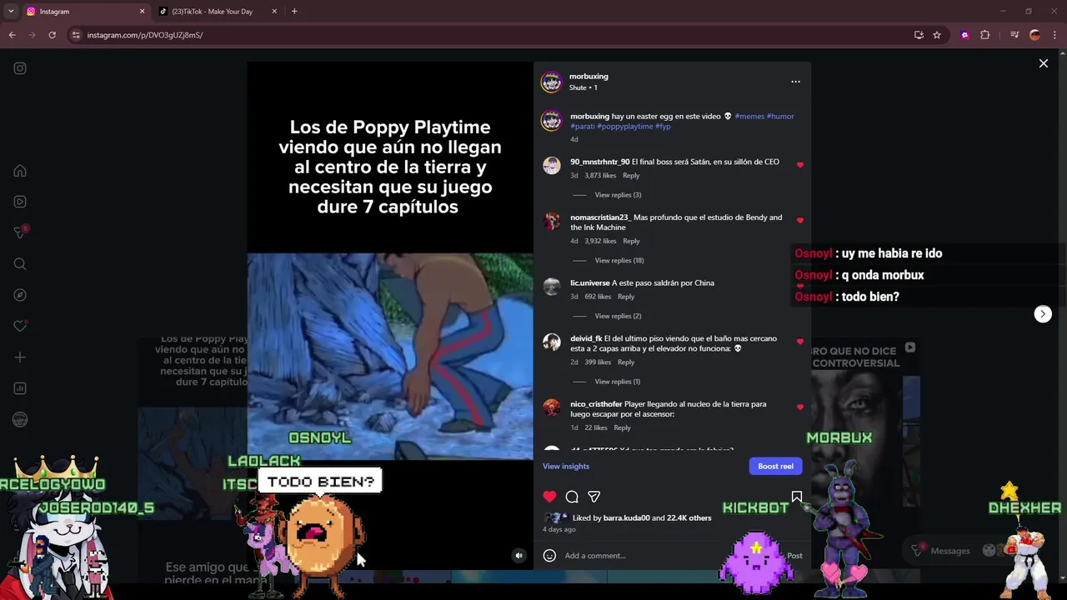The height and width of the screenshot is (600, 1067).
Task: Open the #memes hashtag
Action: point(749,117)
